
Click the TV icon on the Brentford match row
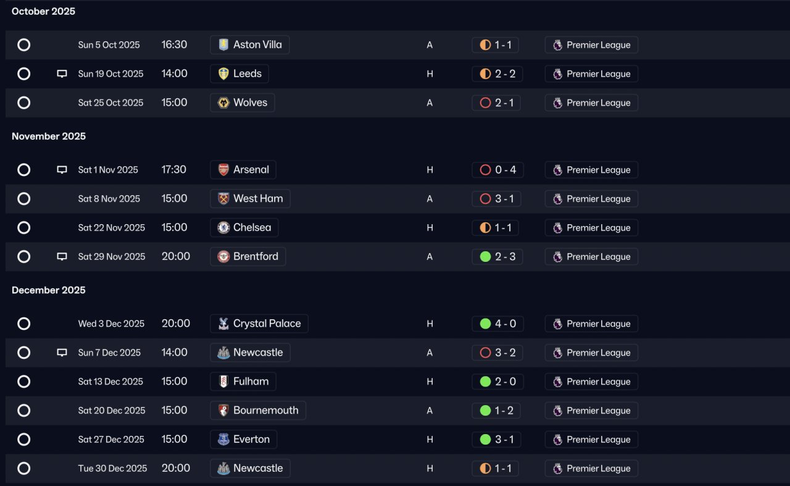click(x=62, y=256)
